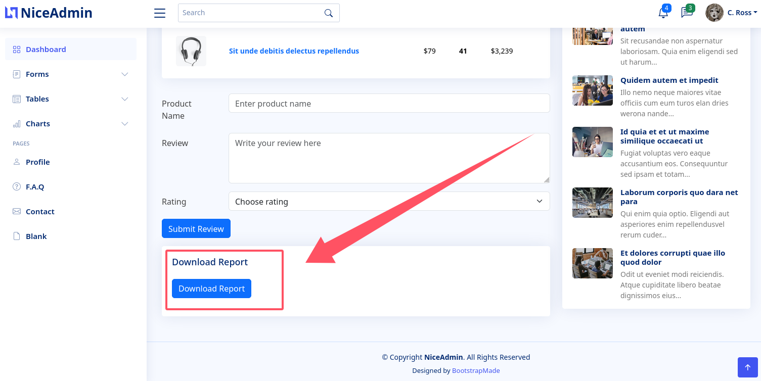Open the Choose rating dropdown
The width and height of the screenshot is (761, 381).
389,201
